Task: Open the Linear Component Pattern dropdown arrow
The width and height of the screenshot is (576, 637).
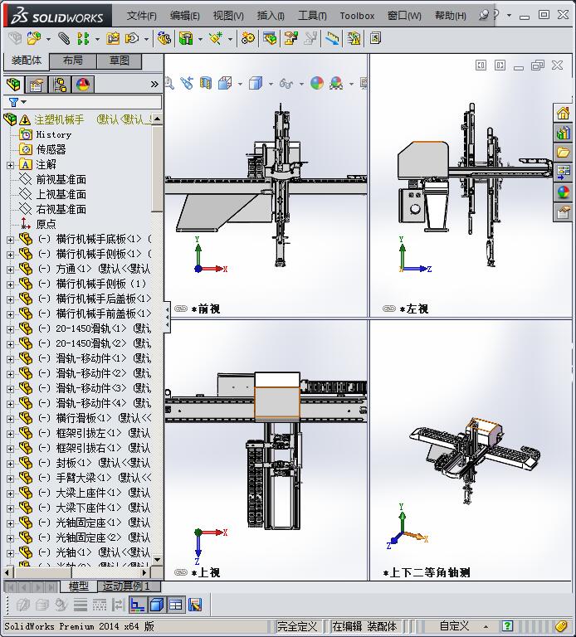Action: [x=97, y=40]
